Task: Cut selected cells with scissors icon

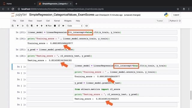Action: (x=23, y=26)
